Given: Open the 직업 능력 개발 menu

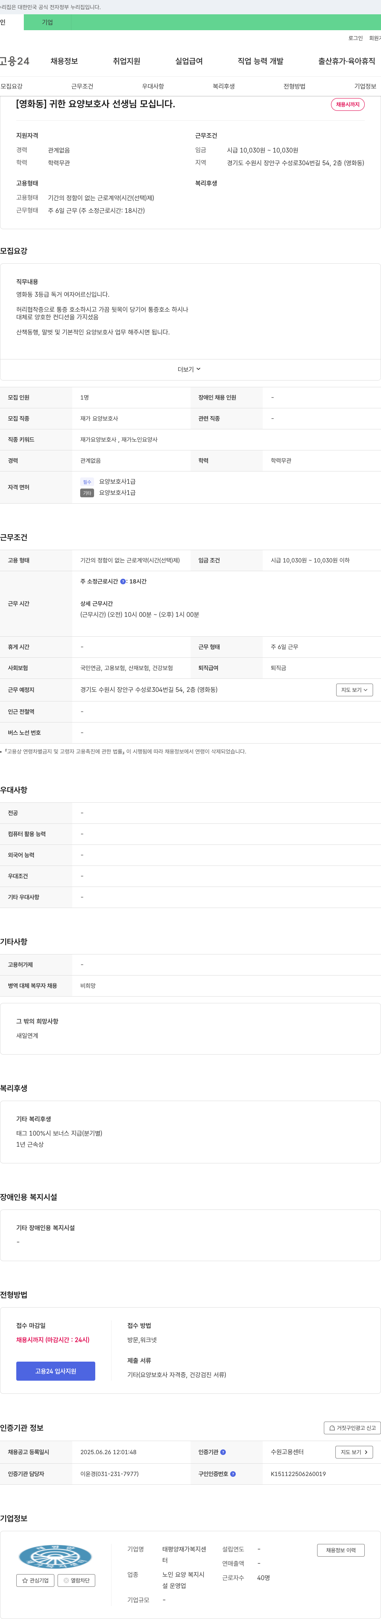Looking at the screenshot, I should pyautogui.click(x=260, y=61).
